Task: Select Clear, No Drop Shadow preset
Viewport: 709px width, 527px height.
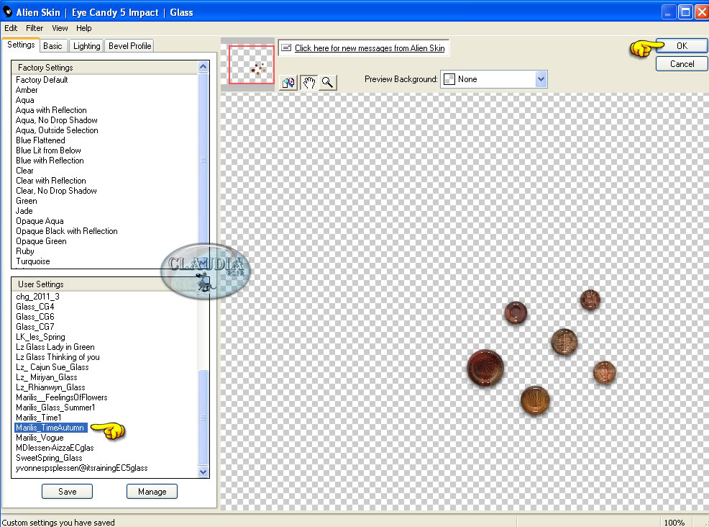Action: [x=56, y=191]
